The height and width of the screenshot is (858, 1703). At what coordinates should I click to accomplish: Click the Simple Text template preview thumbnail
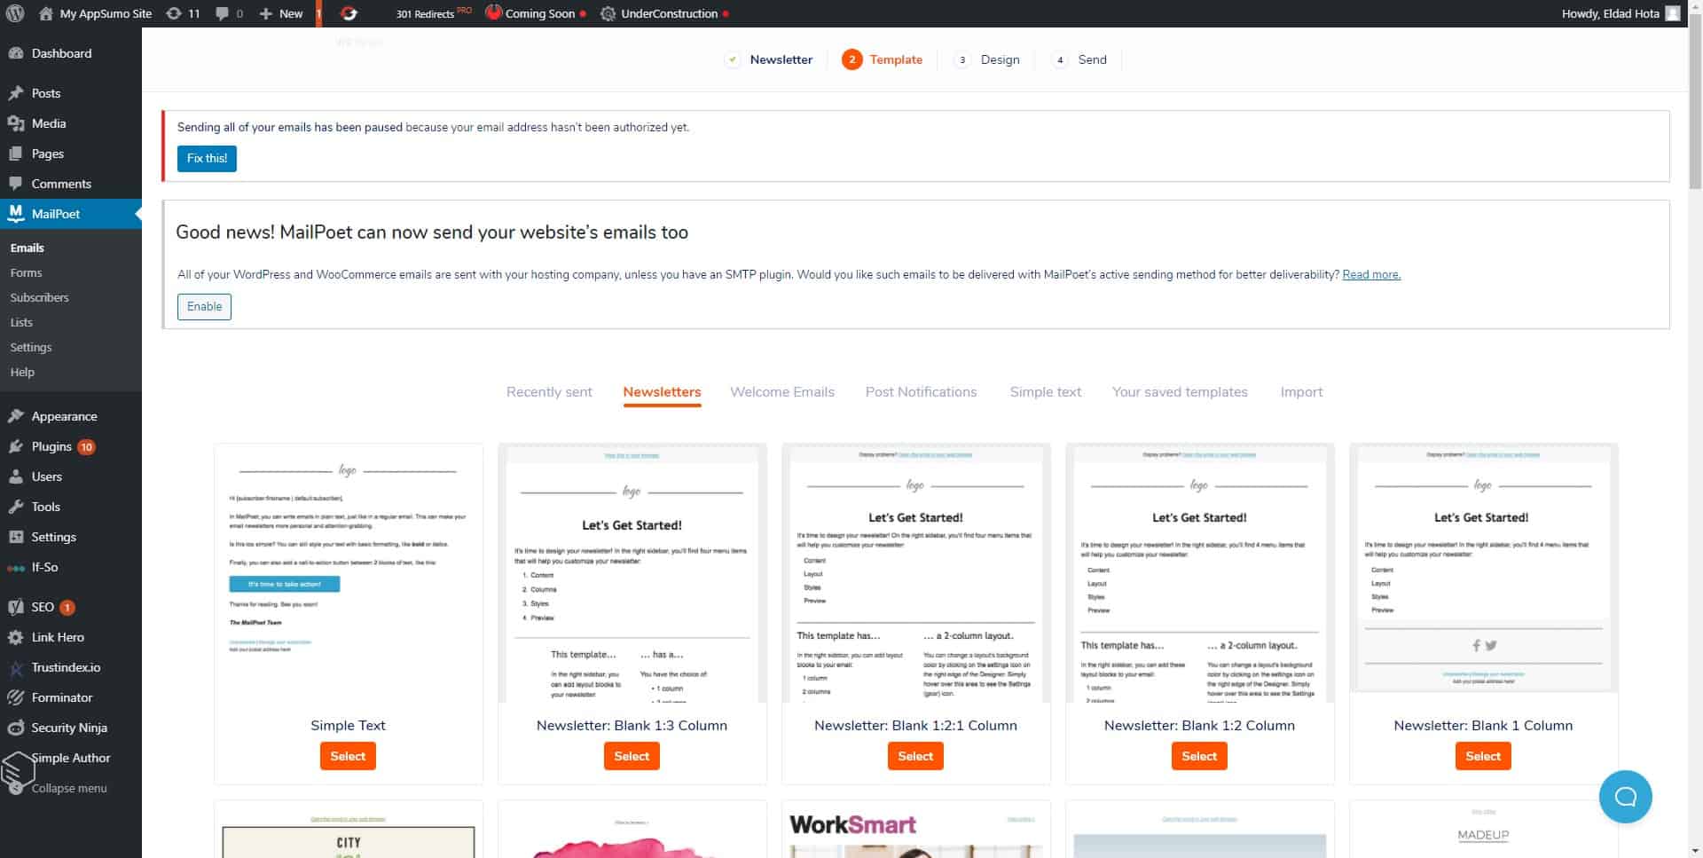tap(349, 573)
